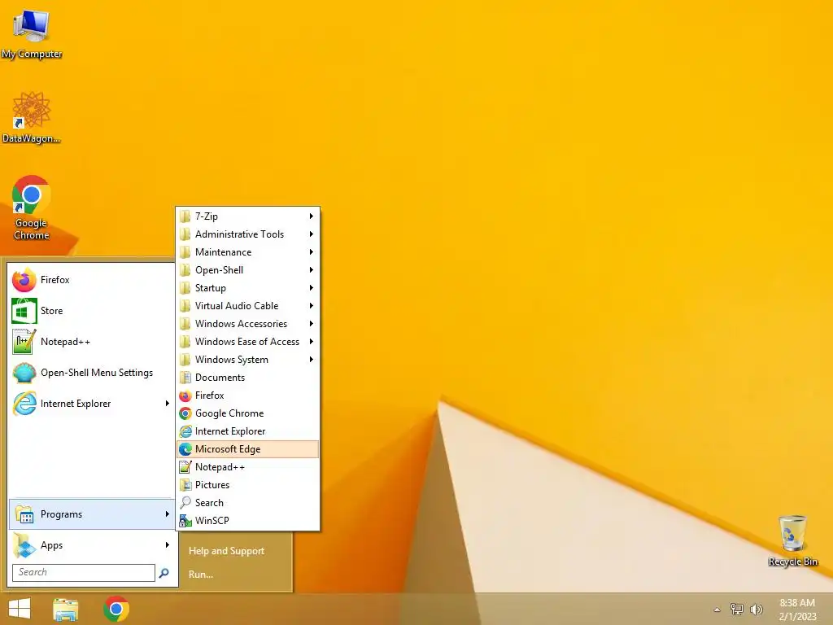Open Windows Accessories folder
Image resolution: width=833 pixels, height=625 pixels.
(x=247, y=324)
